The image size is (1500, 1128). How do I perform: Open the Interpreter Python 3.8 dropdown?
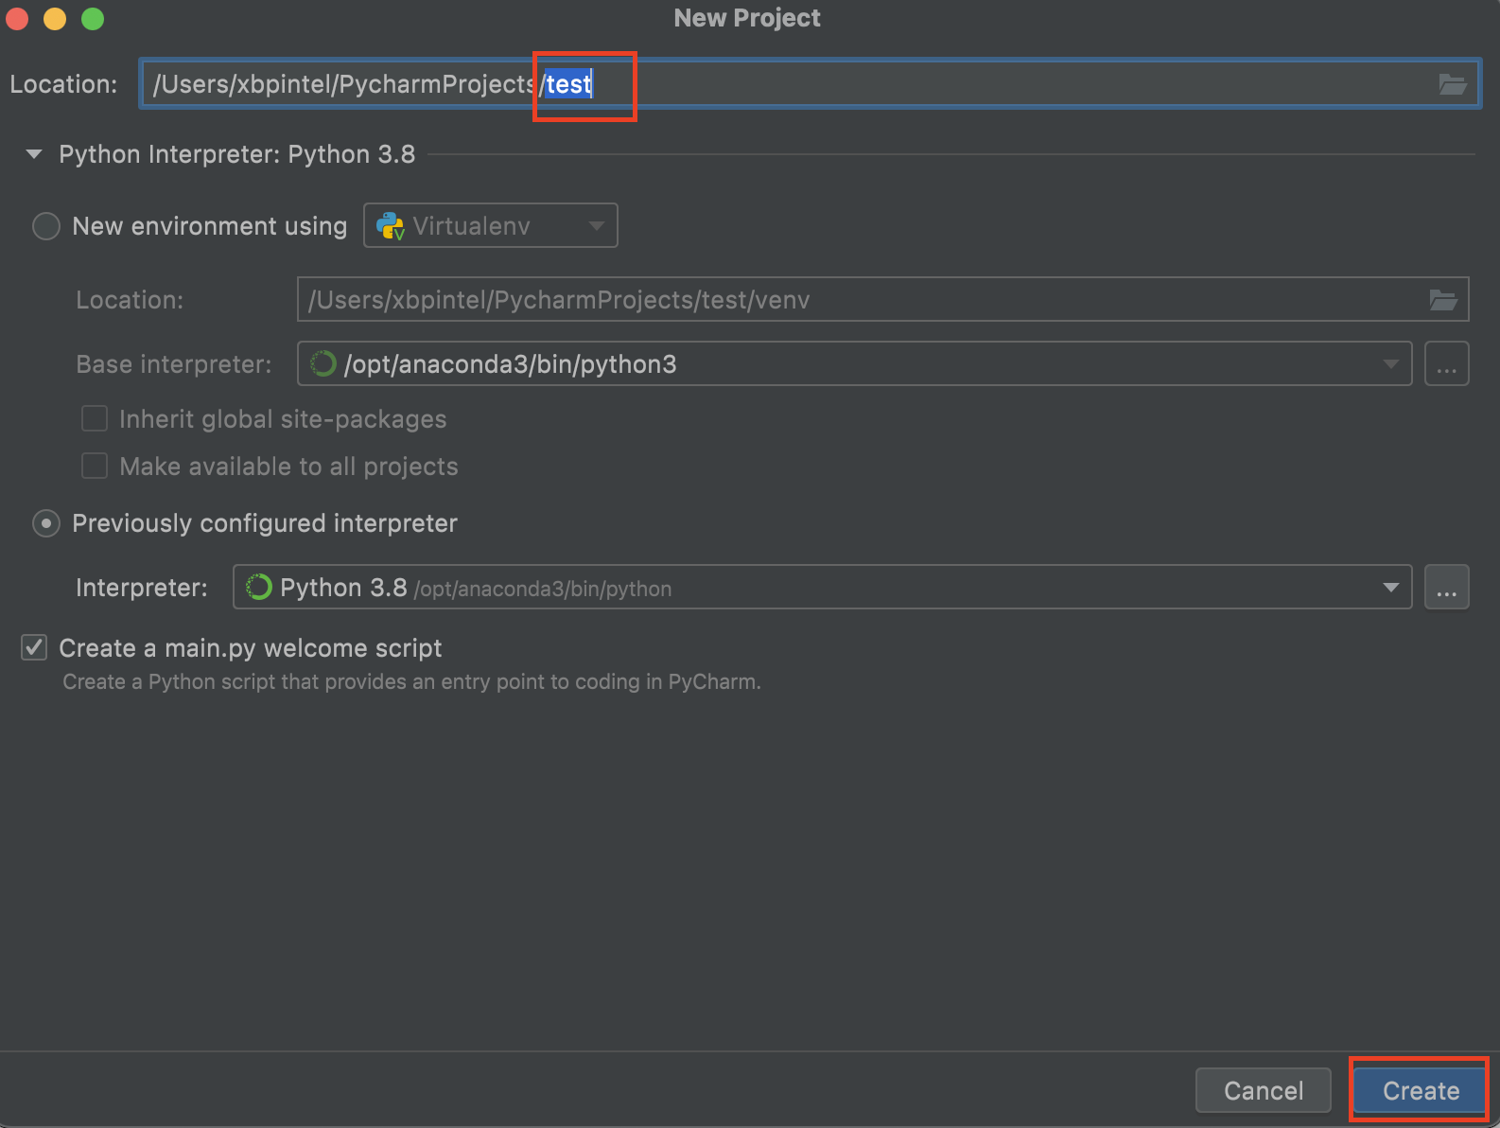[x=823, y=588]
